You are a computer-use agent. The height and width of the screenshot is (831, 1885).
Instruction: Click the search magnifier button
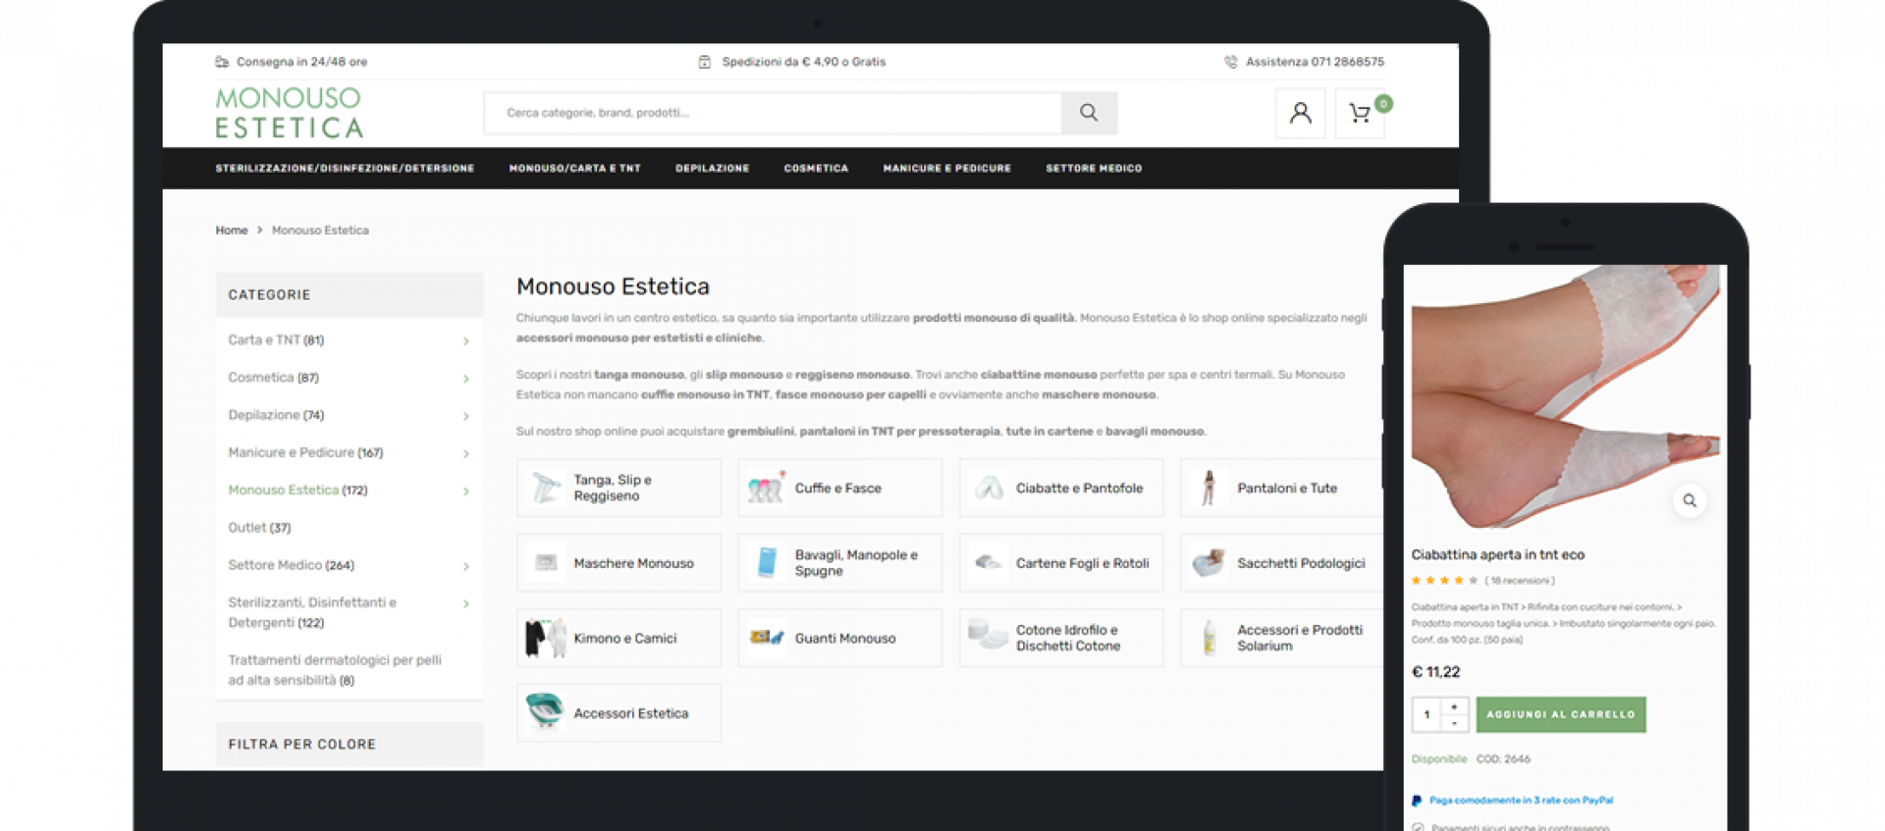pyautogui.click(x=1089, y=113)
